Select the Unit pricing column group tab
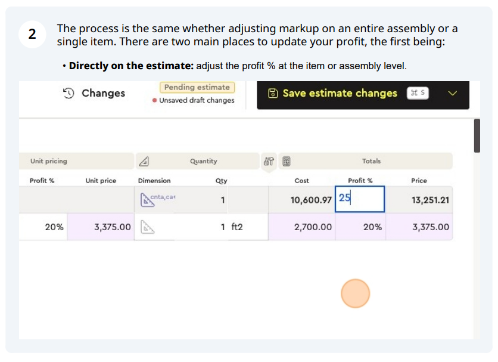 coord(76,161)
